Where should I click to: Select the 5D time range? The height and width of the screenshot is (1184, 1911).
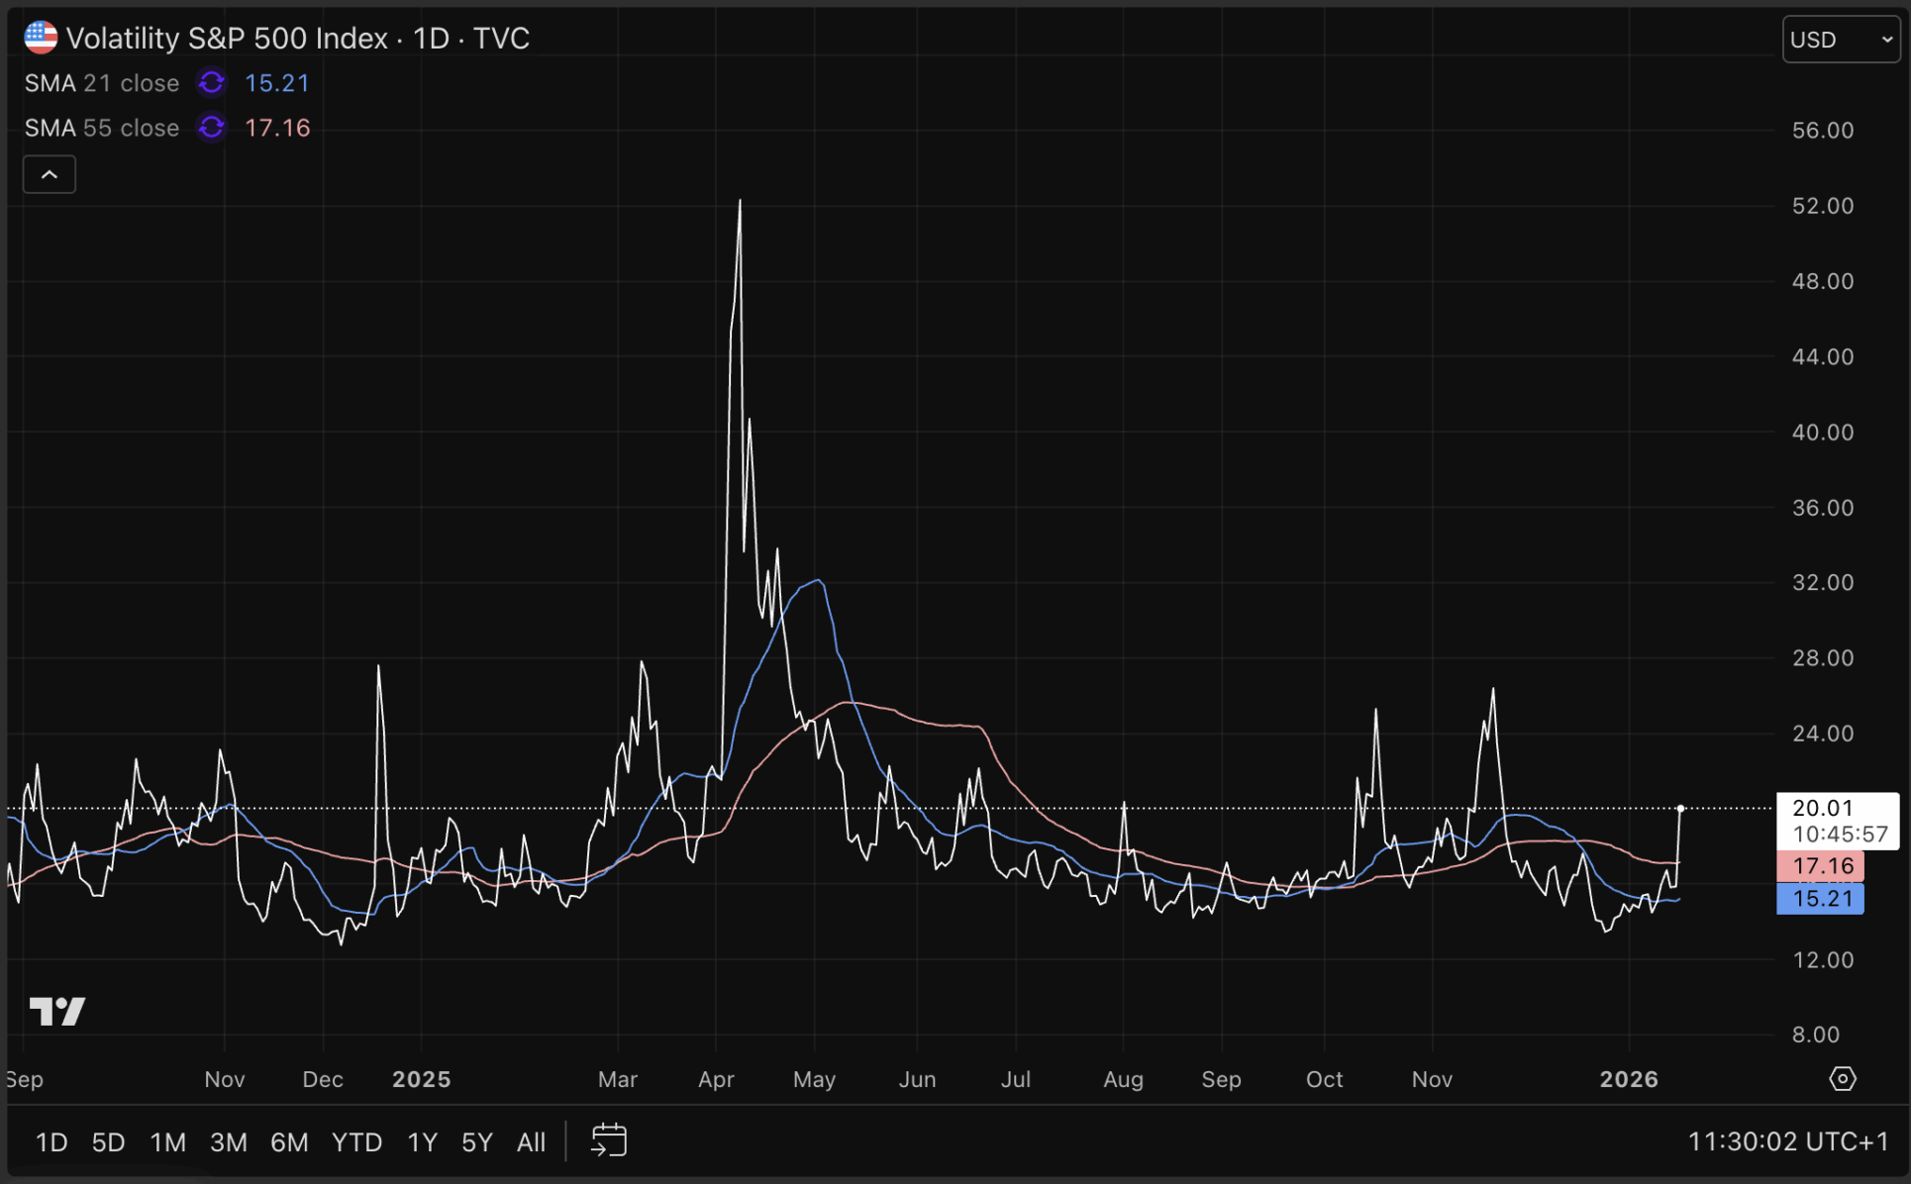point(108,1142)
